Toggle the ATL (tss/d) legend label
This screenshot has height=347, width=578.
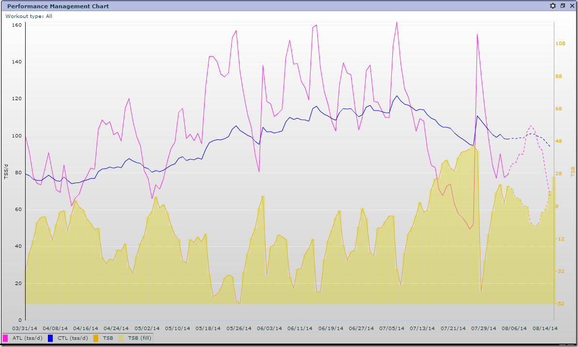(27, 338)
